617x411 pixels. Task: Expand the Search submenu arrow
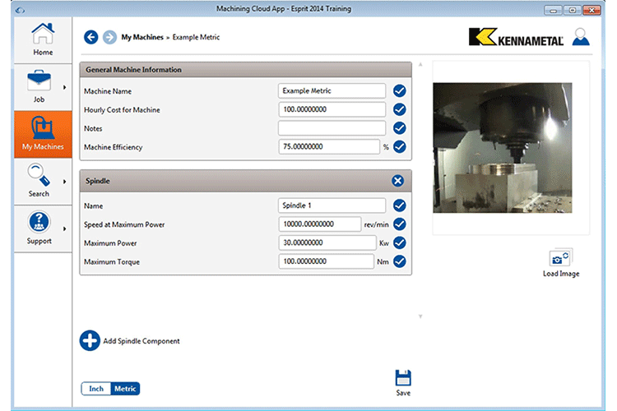[64, 182]
